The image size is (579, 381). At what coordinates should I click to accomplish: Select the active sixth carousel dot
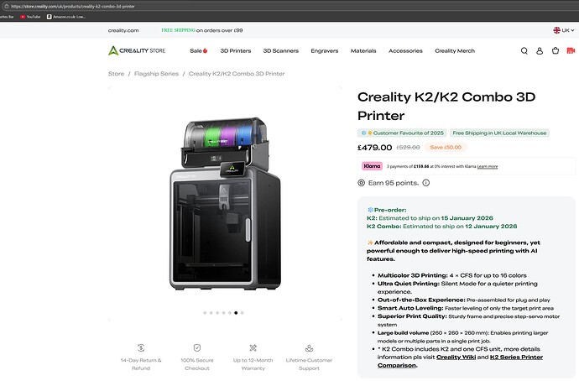pos(236,312)
